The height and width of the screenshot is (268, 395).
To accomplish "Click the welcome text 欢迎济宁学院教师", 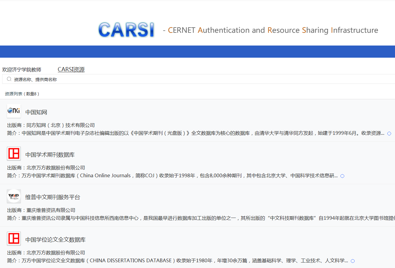I will (22, 70).
